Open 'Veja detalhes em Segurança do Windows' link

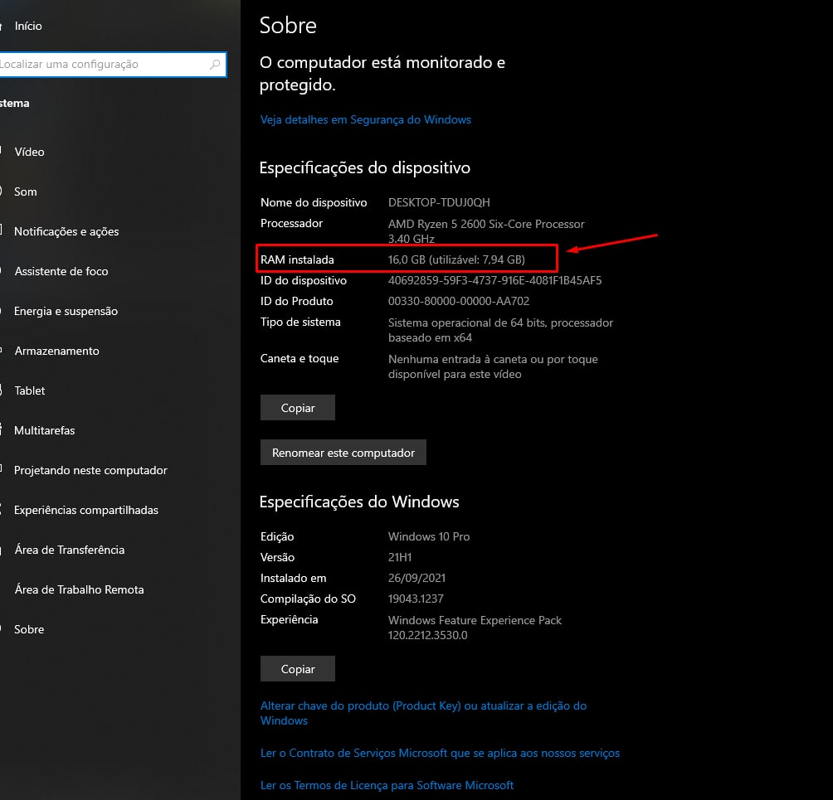(x=366, y=120)
